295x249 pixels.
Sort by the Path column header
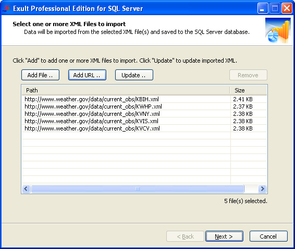126,90
